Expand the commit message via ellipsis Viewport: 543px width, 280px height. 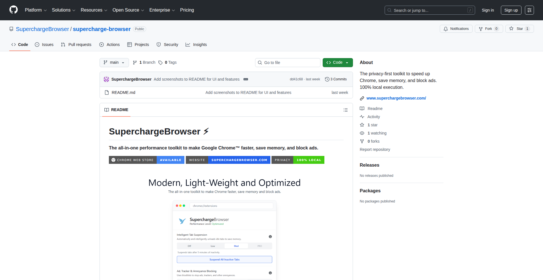click(245, 79)
